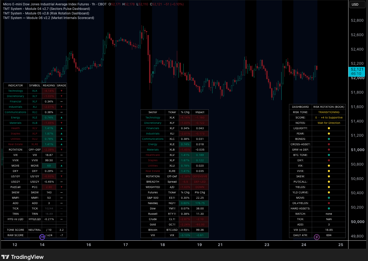The height and width of the screenshot is (261, 368).
Task: Click the WATCH value 'none'
Action: tap(329, 214)
